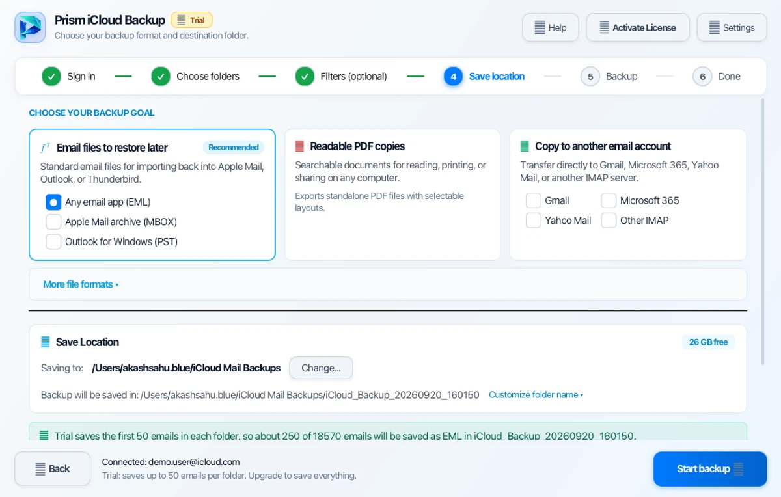Click the Choose folders green checkmark icon
This screenshot has height=497, width=781.
[161, 76]
